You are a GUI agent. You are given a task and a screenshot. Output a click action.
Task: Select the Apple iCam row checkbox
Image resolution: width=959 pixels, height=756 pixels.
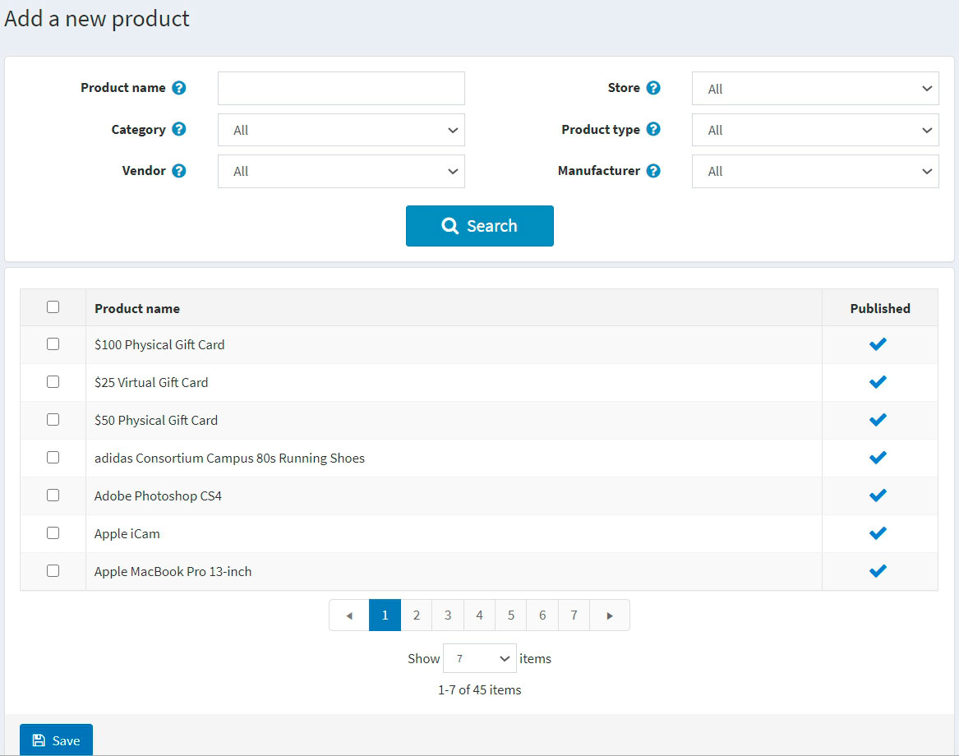point(53,533)
